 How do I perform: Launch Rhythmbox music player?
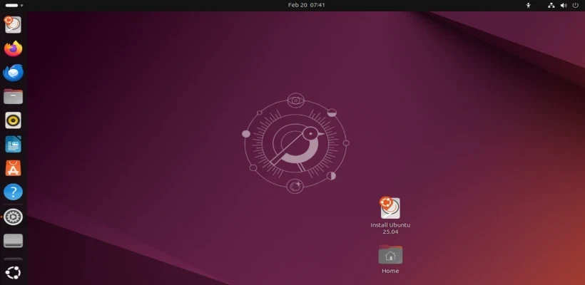(13, 120)
